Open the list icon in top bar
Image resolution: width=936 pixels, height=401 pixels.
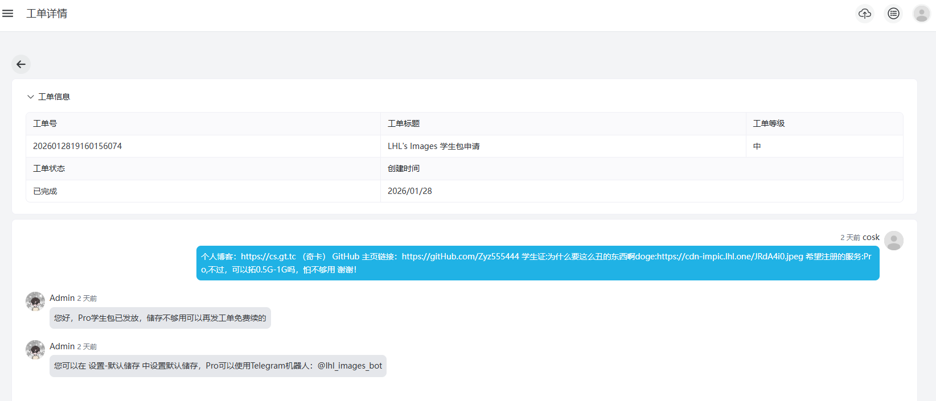click(893, 14)
